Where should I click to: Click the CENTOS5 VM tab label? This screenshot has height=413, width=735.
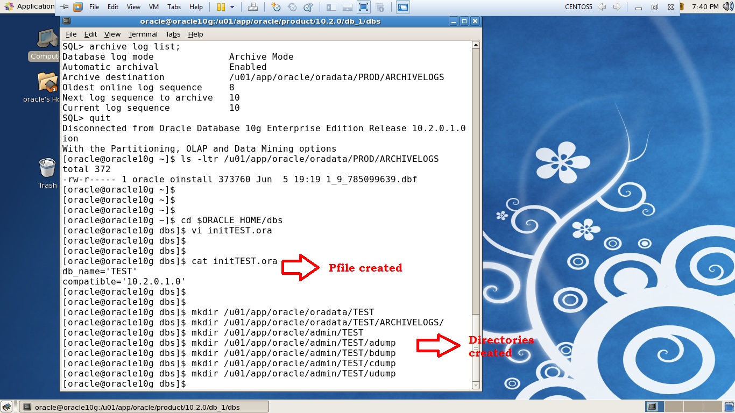coord(578,7)
